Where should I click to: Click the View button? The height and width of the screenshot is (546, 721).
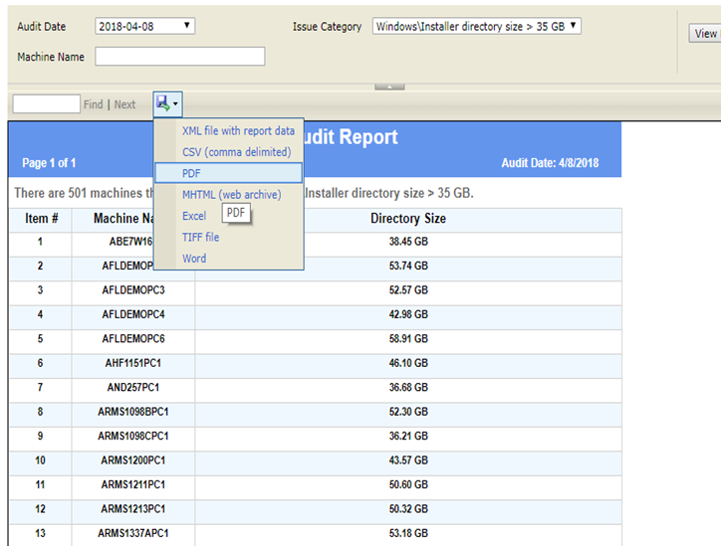coord(705,34)
